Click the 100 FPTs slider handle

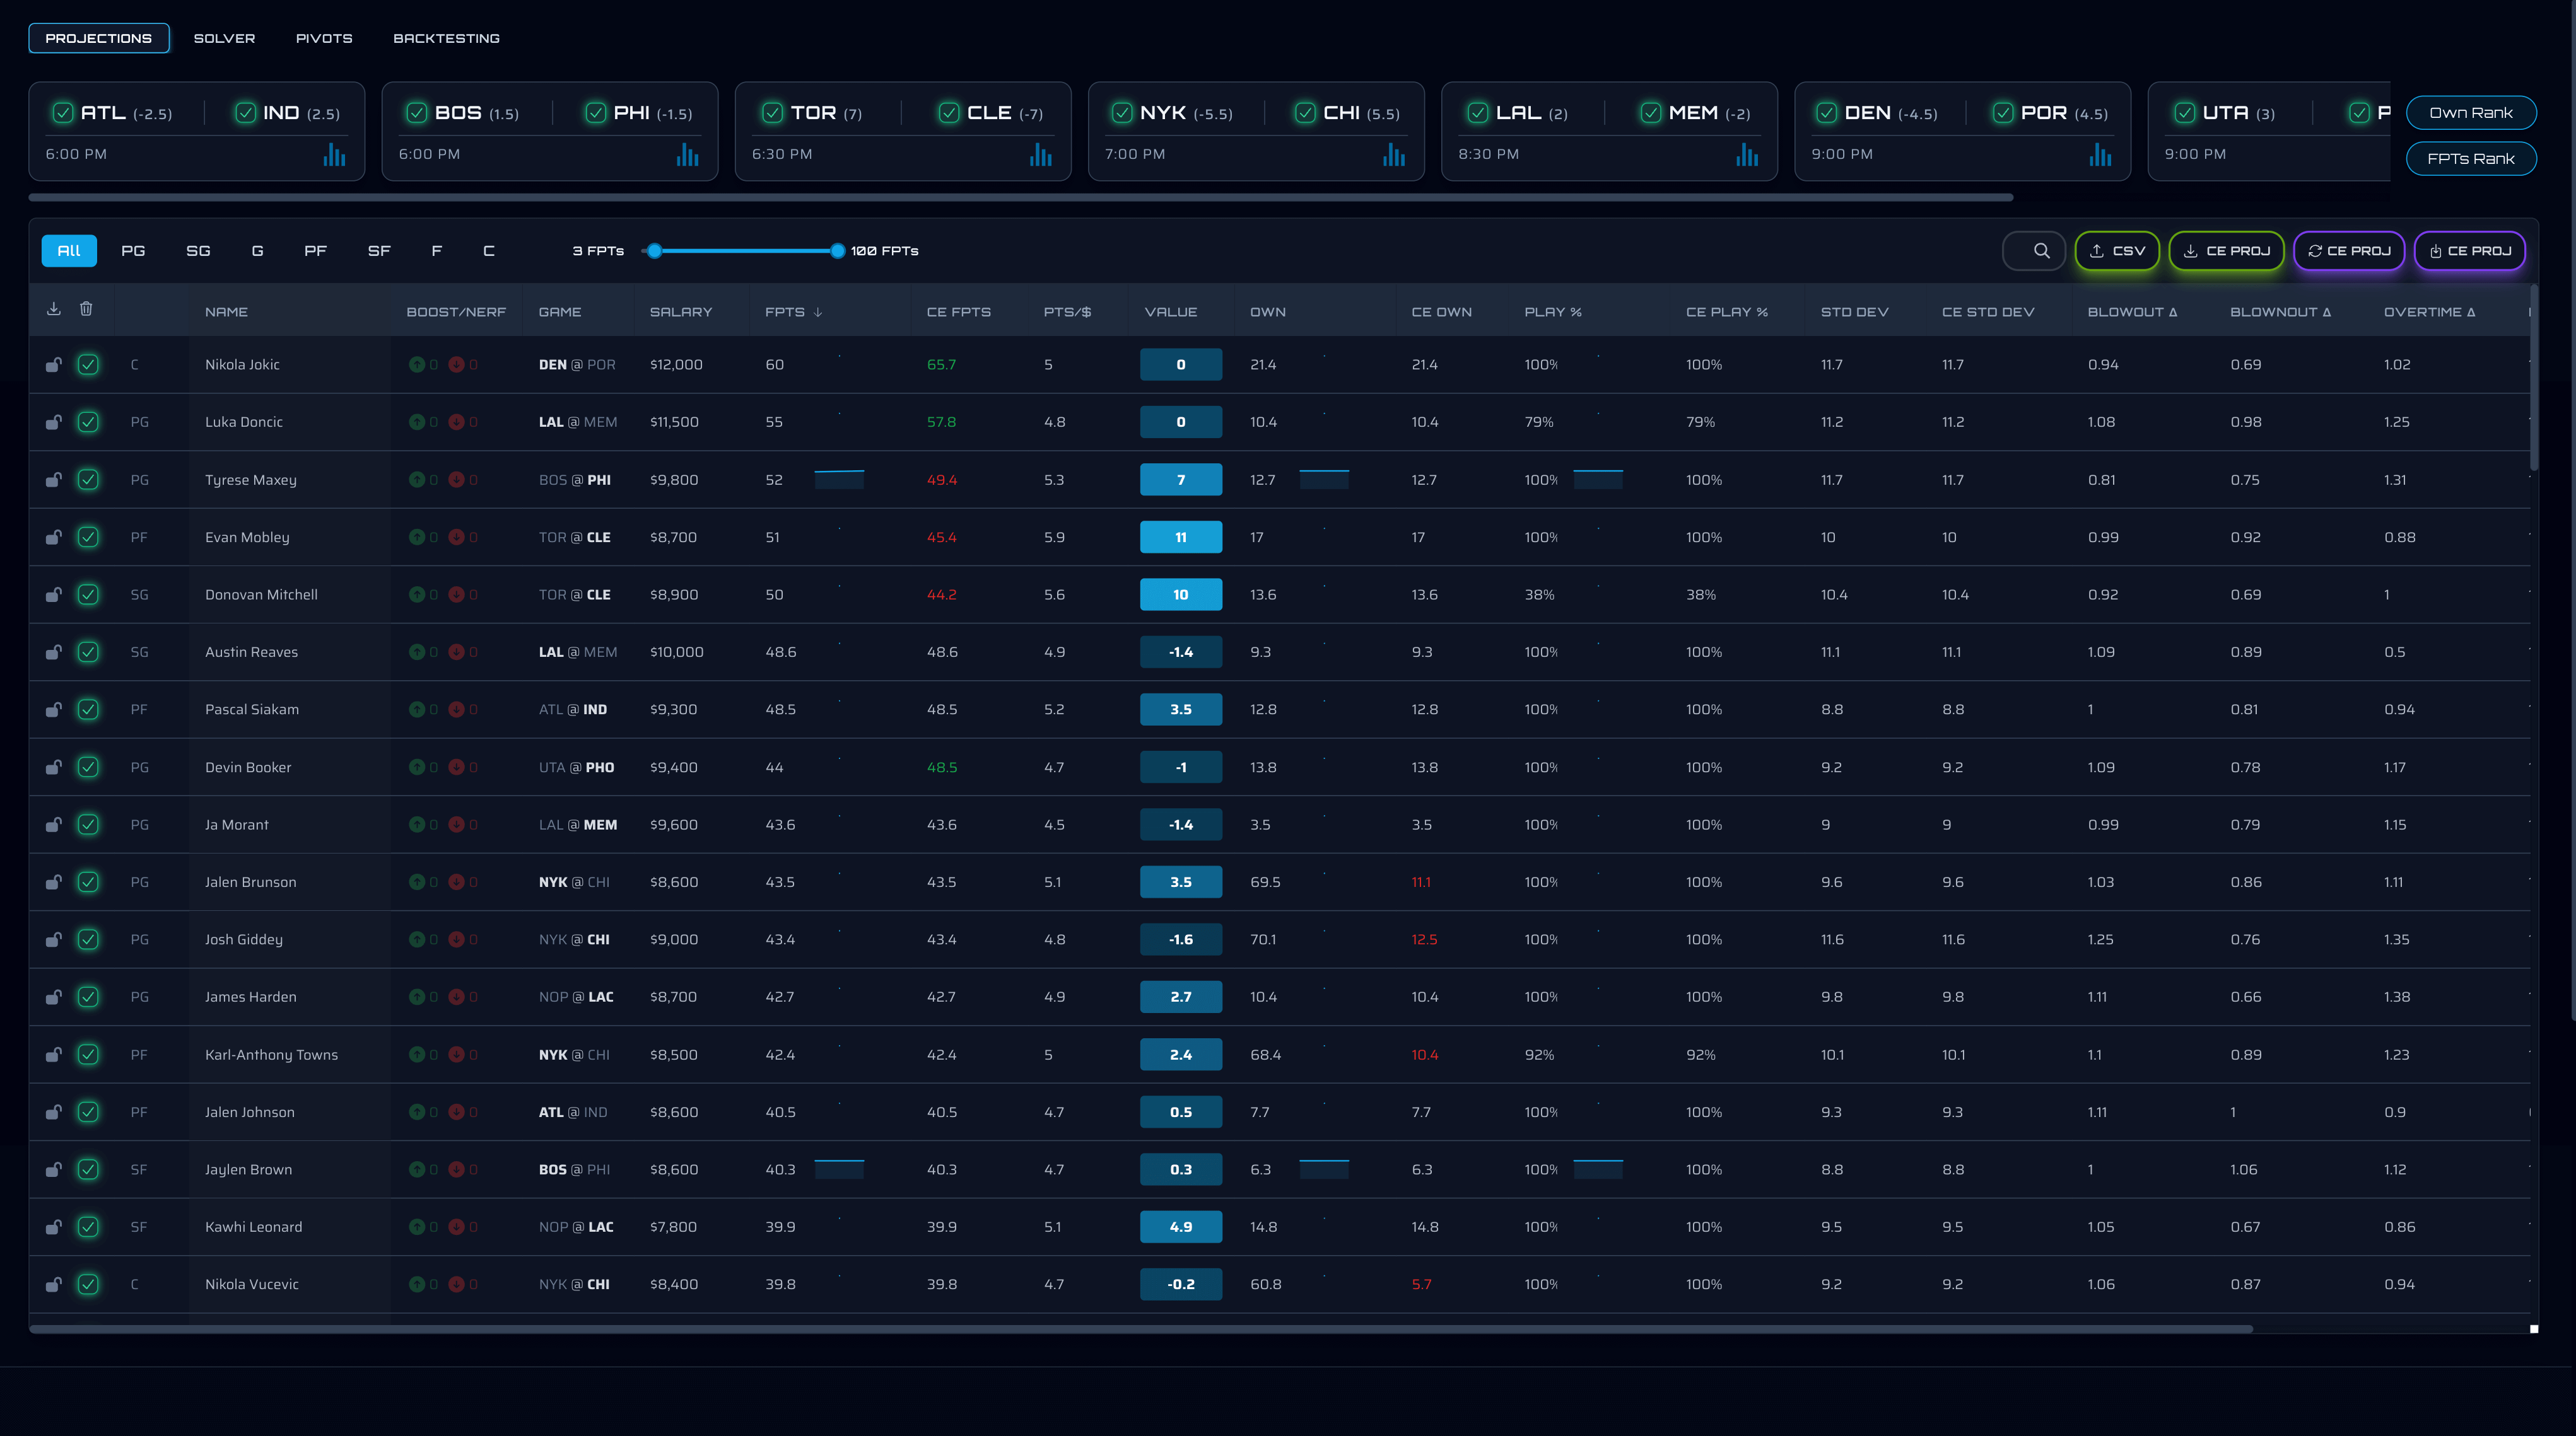[837, 251]
